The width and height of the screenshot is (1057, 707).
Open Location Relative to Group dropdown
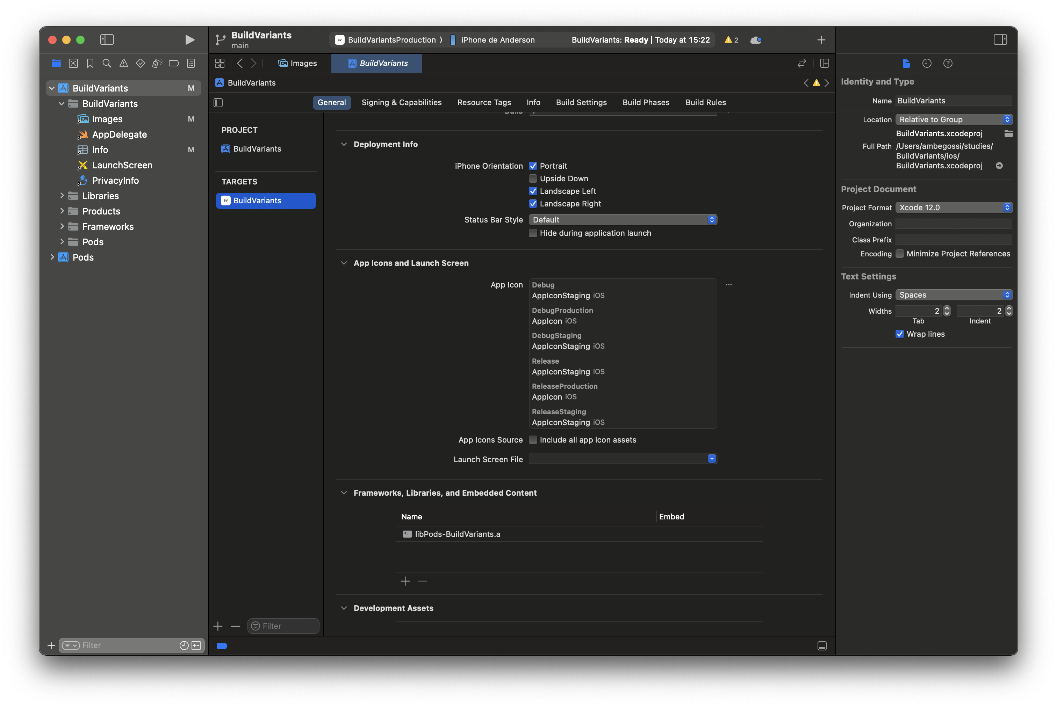(954, 119)
